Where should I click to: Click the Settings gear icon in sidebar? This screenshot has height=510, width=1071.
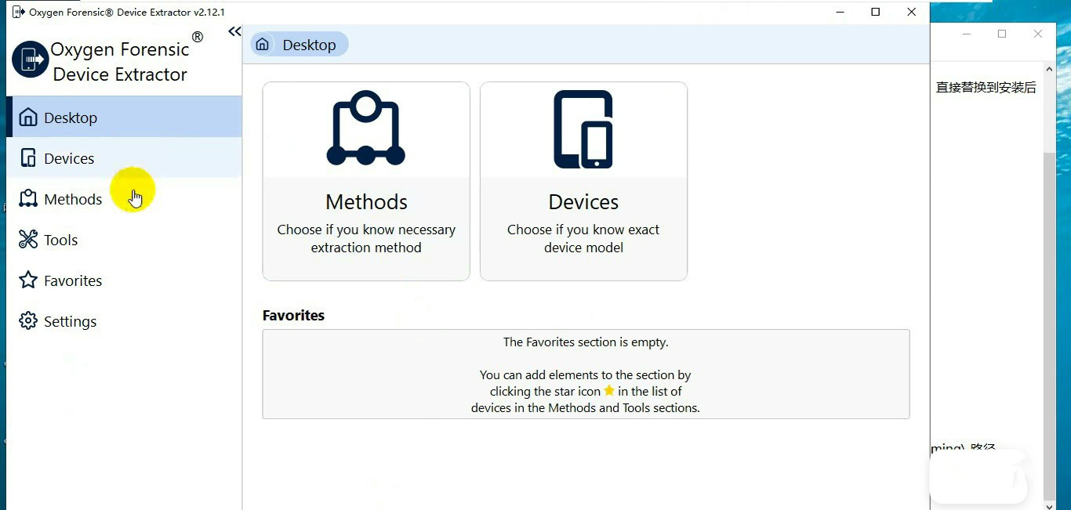coord(28,321)
